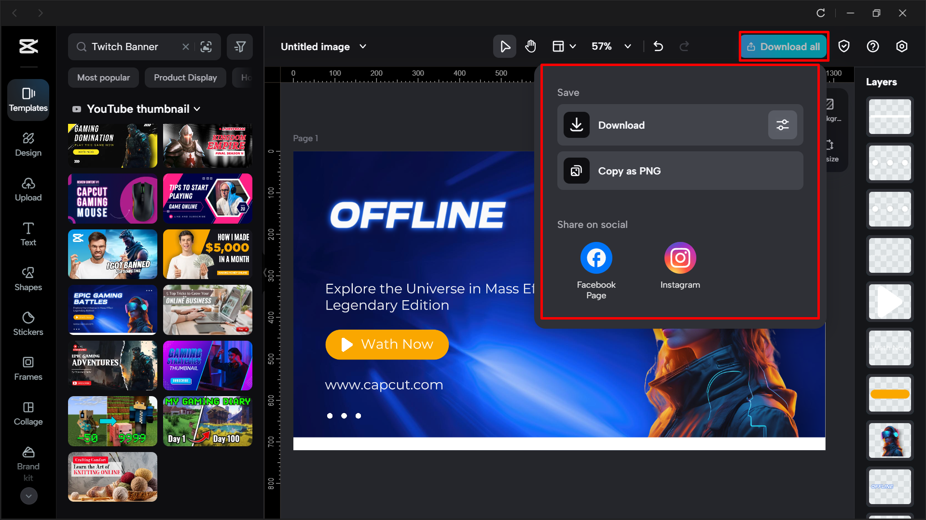Select the Text tool
This screenshot has height=520, width=926.
pos(28,234)
